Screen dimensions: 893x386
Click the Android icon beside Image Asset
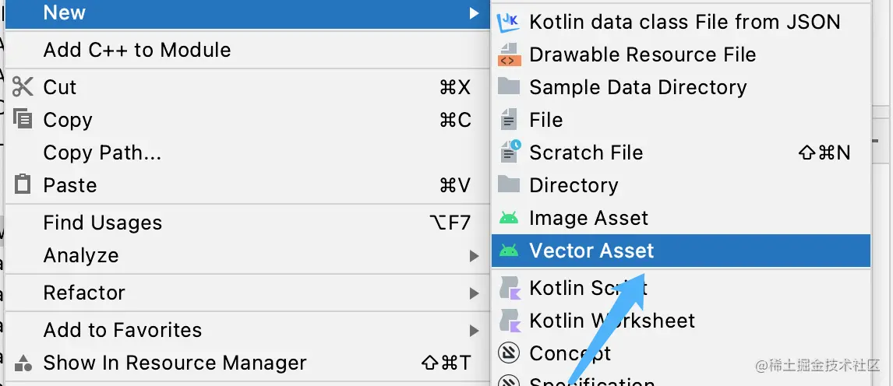[x=509, y=218]
